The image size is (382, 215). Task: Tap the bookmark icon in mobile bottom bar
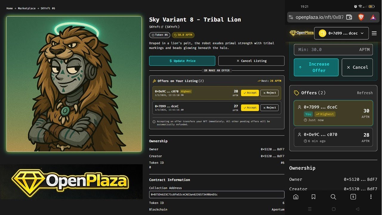(313, 197)
